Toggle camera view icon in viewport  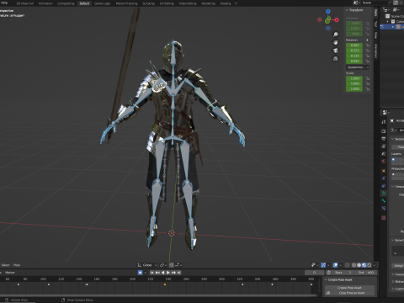tap(336, 50)
